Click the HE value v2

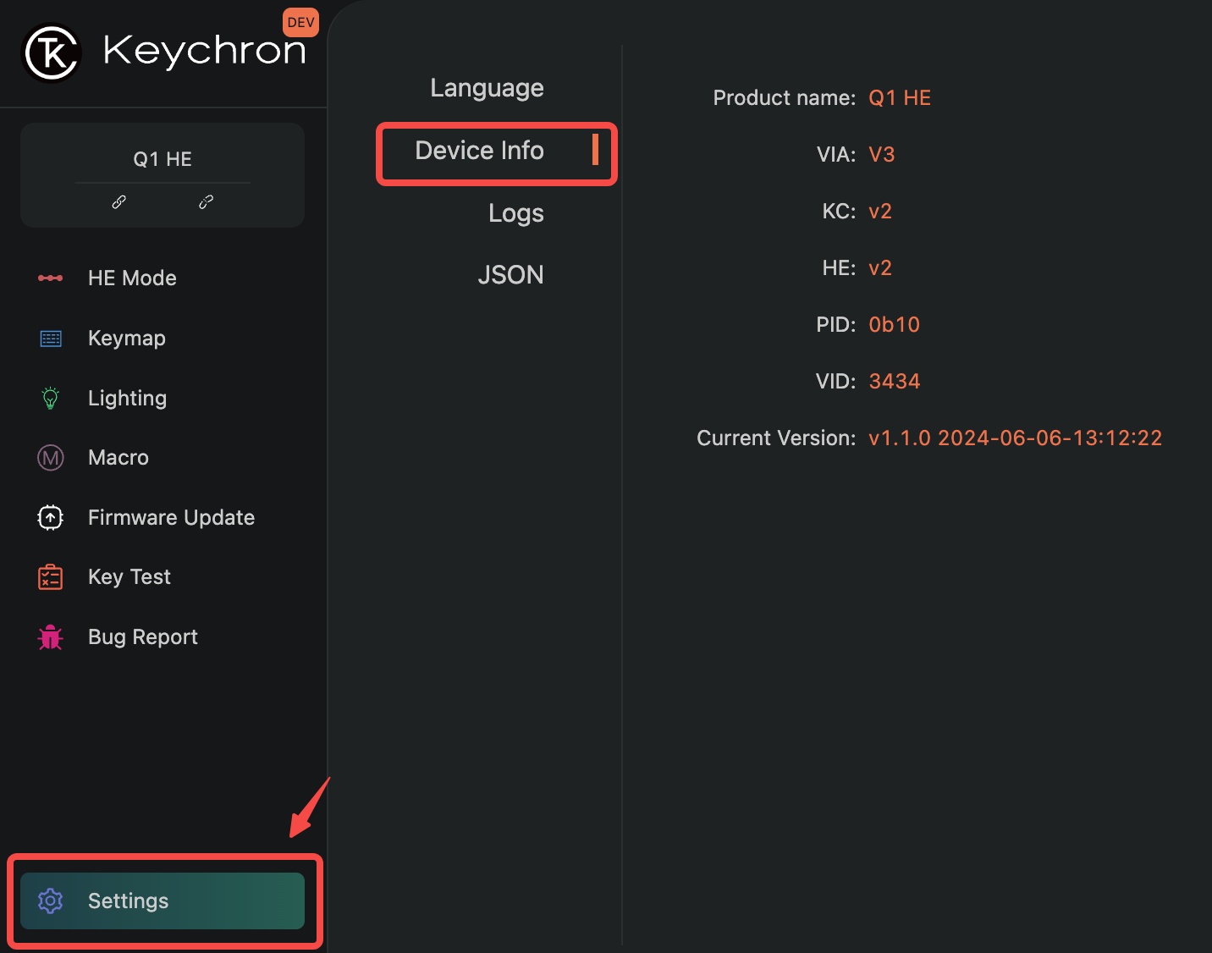pos(880,268)
